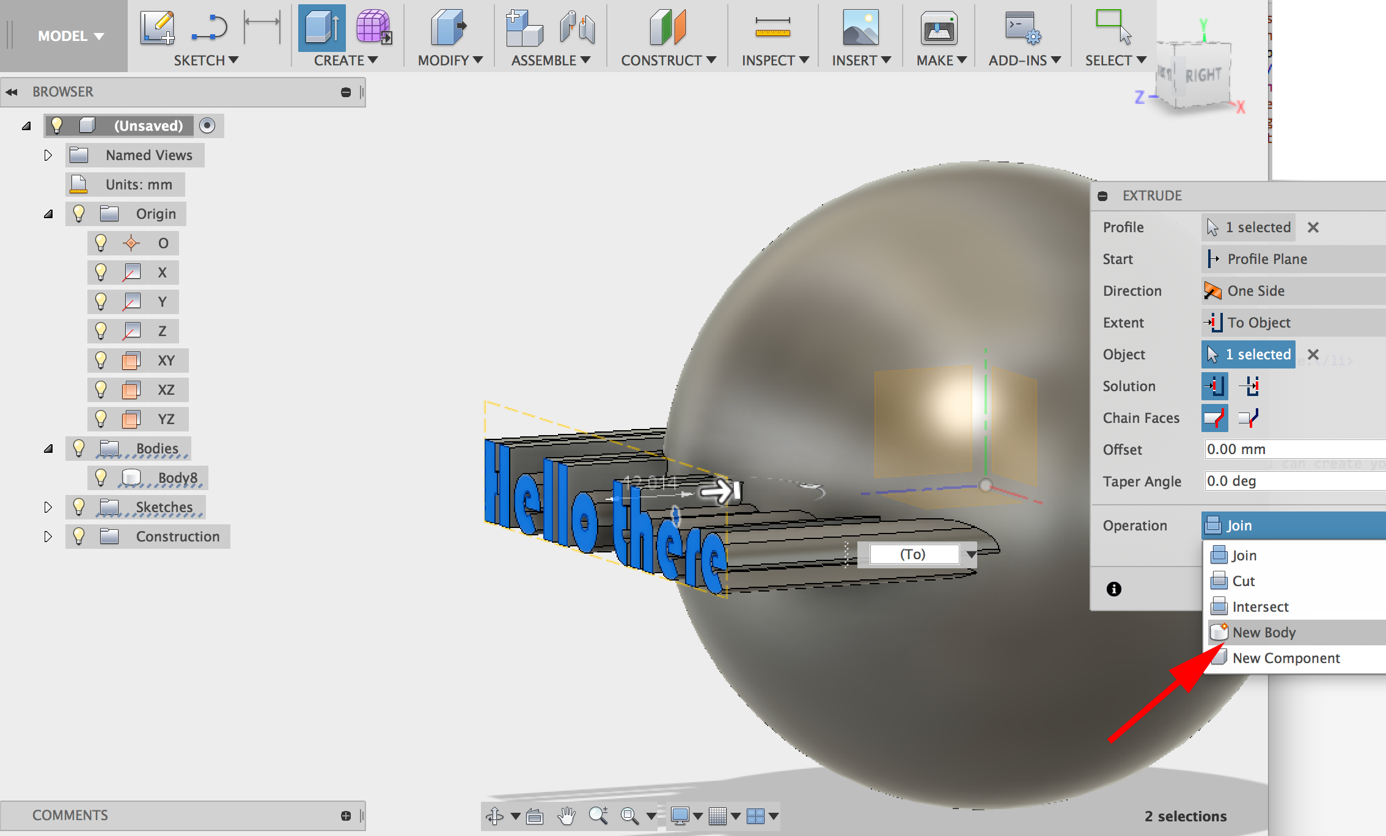
Task: Open the MODEL workspace dropdown
Action: (x=70, y=36)
